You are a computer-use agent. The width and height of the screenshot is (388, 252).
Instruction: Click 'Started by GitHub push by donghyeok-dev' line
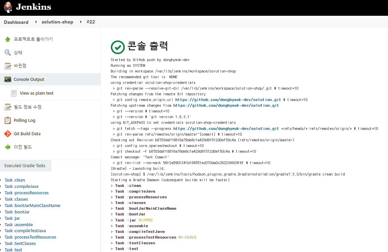coord(150,60)
